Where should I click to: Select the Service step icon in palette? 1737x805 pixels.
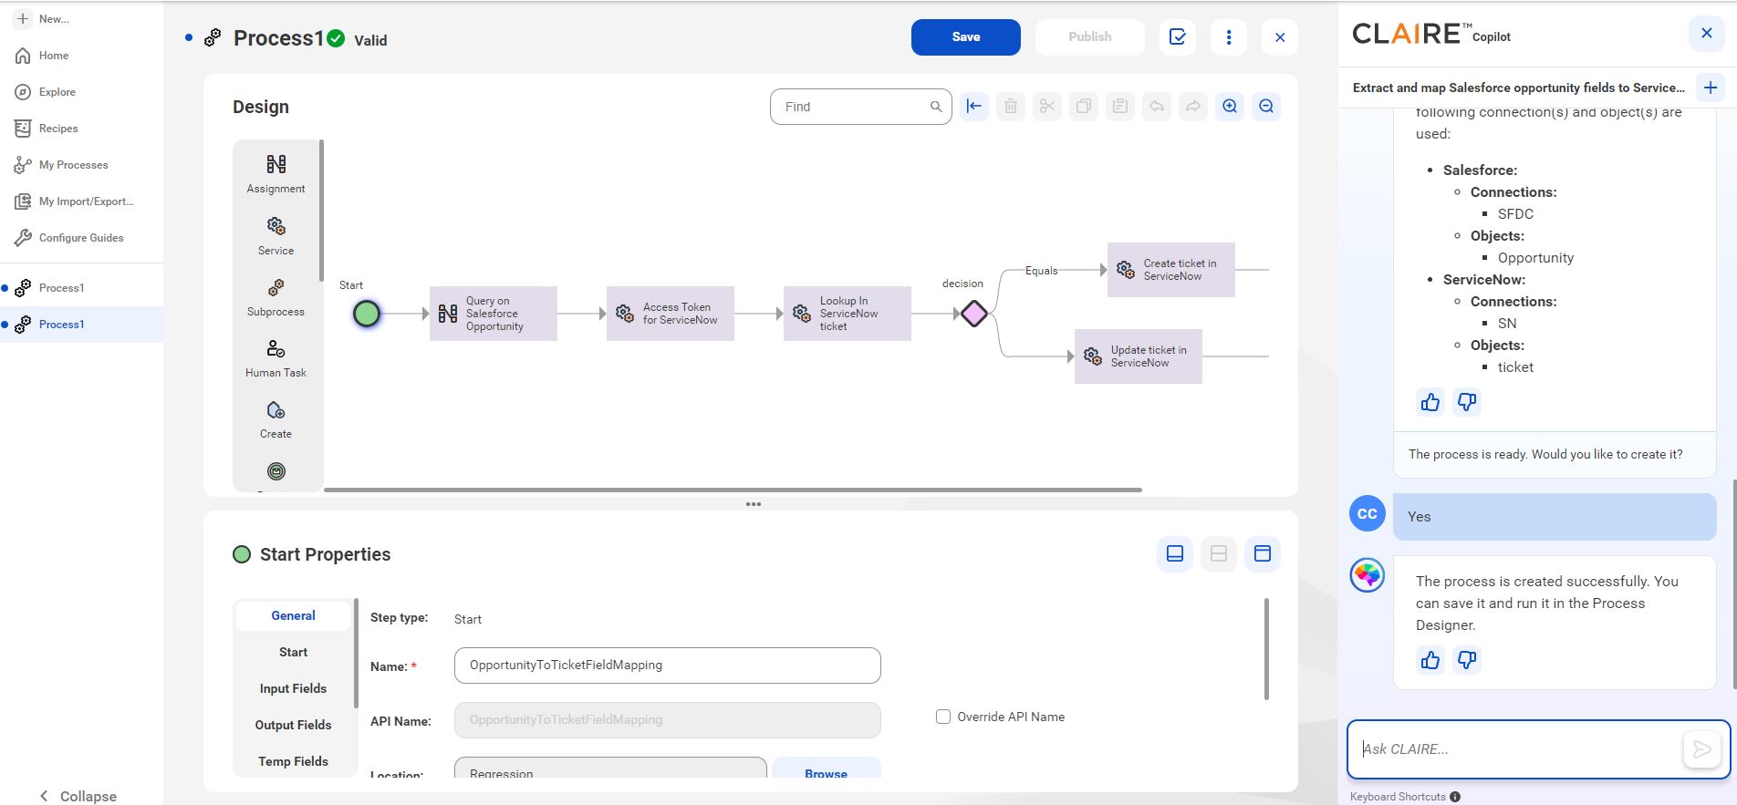[x=276, y=225]
